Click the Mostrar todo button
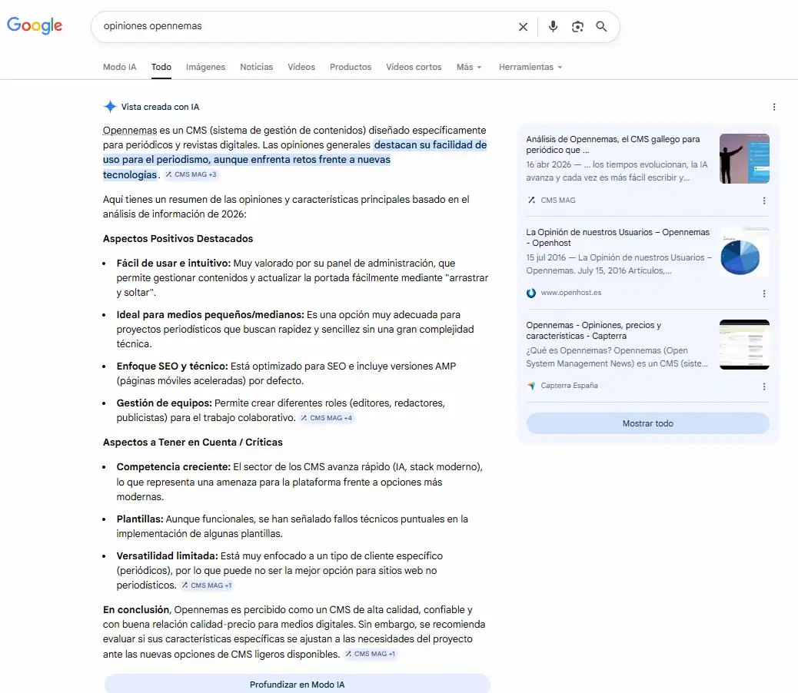798x693 pixels. point(647,423)
